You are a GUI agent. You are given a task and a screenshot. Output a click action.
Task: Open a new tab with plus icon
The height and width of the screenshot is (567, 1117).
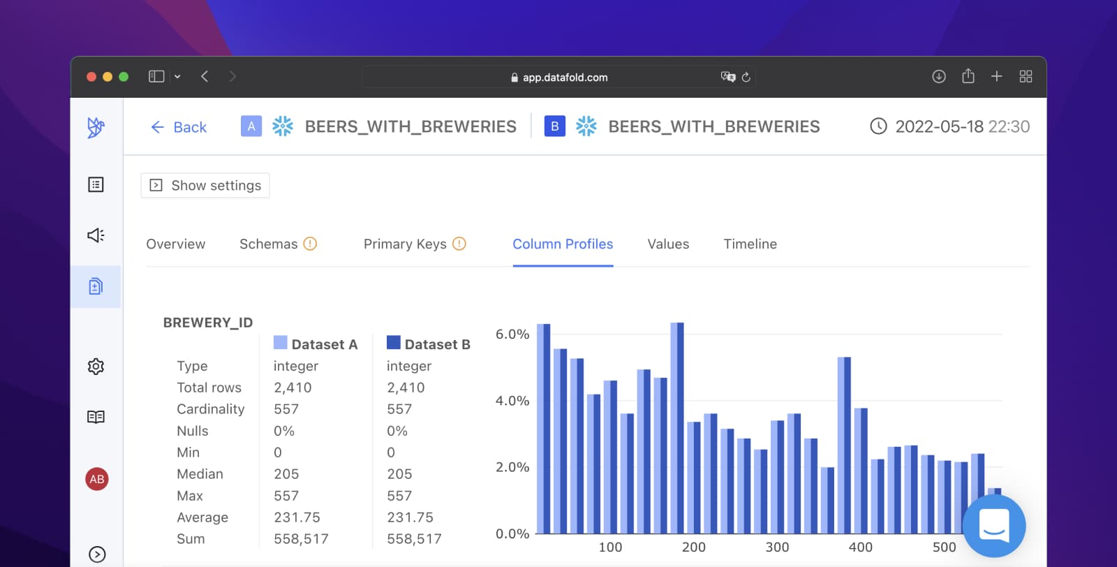997,76
